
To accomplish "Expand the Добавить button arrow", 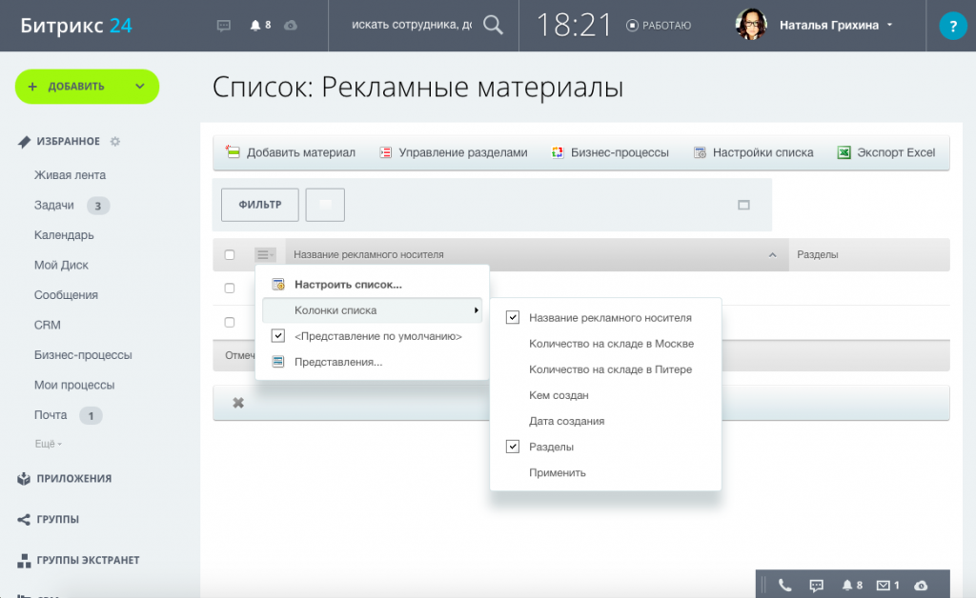I will click(140, 87).
